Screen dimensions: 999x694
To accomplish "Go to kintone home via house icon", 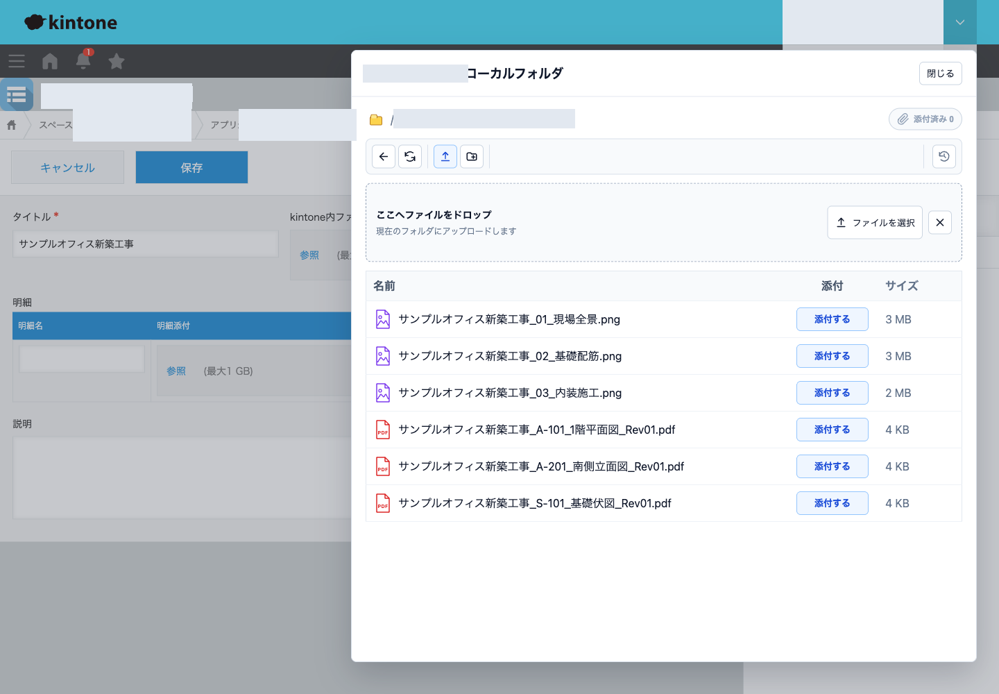I will click(x=50, y=62).
